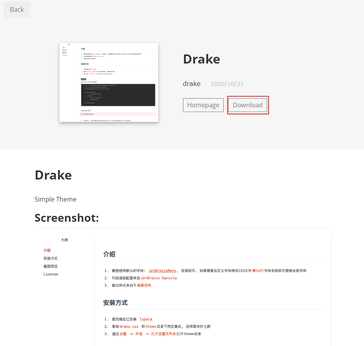Screen dimensions: 364x346
Task: Select the Simple Theme description text
Action: pyautogui.click(x=56, y=199)
